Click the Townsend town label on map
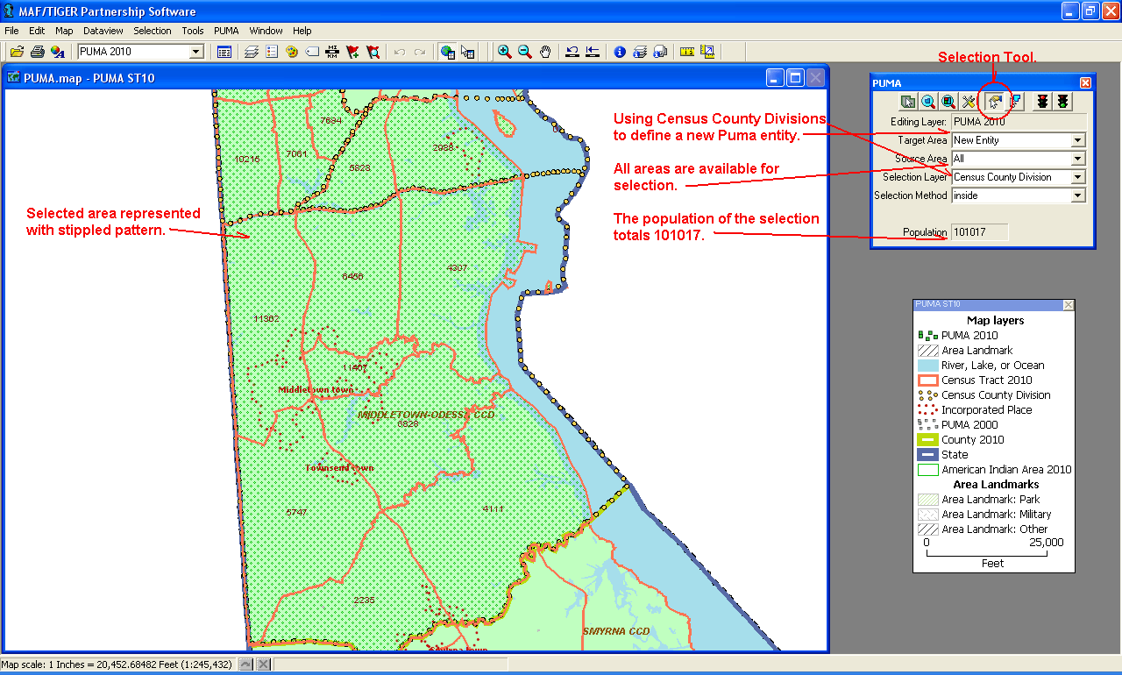This screenshot has height=675, width=1122. point(339,468)
